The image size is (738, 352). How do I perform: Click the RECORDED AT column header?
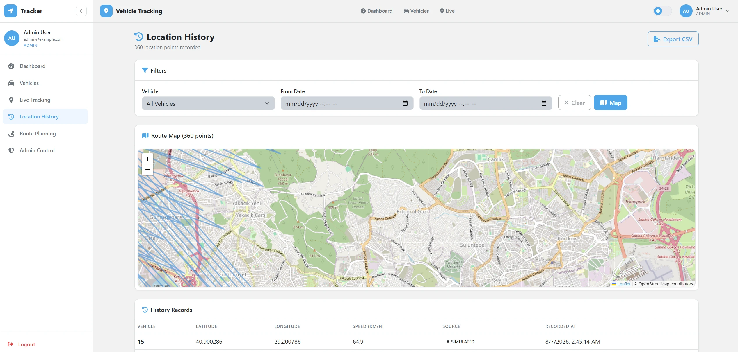(561, 326)
